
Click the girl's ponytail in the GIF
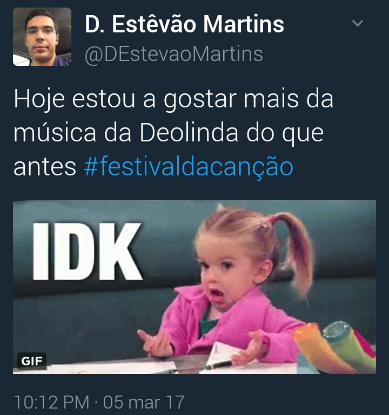coord(294,251)
